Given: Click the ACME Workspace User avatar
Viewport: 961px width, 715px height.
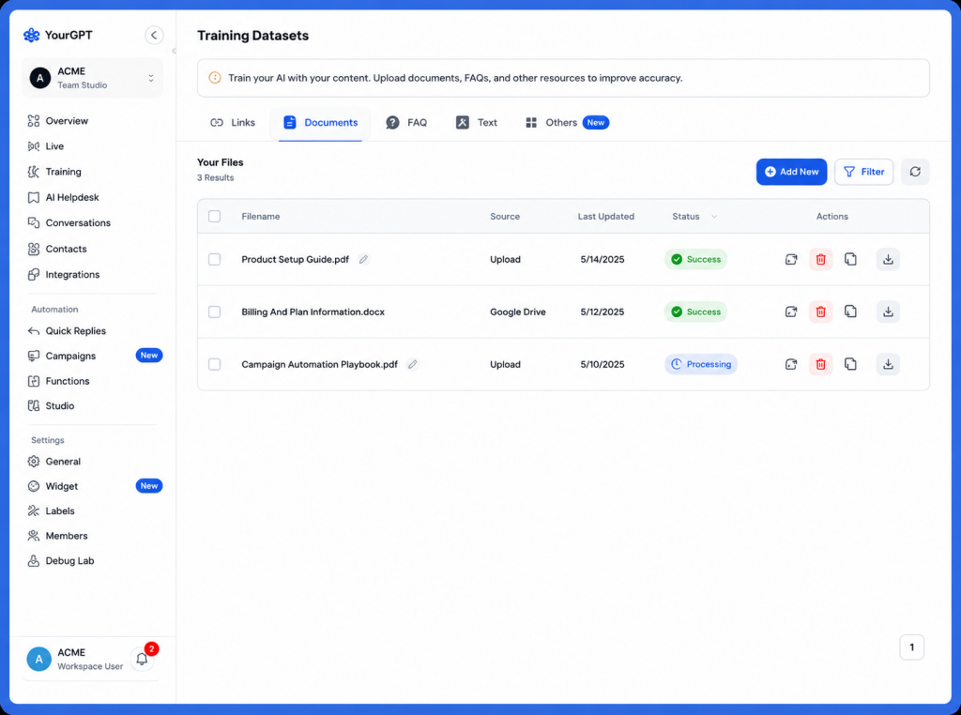Looking at the screenshot, I should click(38, 659).
